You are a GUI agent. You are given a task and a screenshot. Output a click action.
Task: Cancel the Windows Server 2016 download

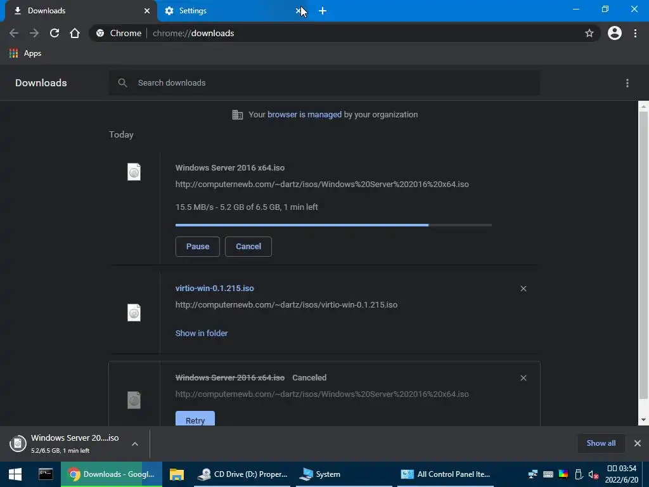pyautogui.click(x=248, y=247)
